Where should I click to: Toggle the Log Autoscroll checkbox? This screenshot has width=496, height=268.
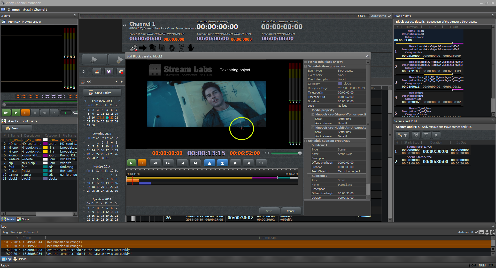pyautogui.click(x=476, y=232)
